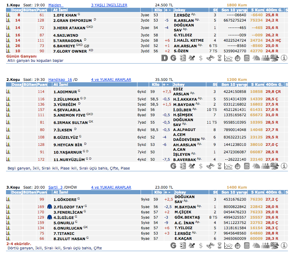Open bar chart icon beside NURYÜZLÜM
This screenshot has width=295, height=255.
coord(8,160)
